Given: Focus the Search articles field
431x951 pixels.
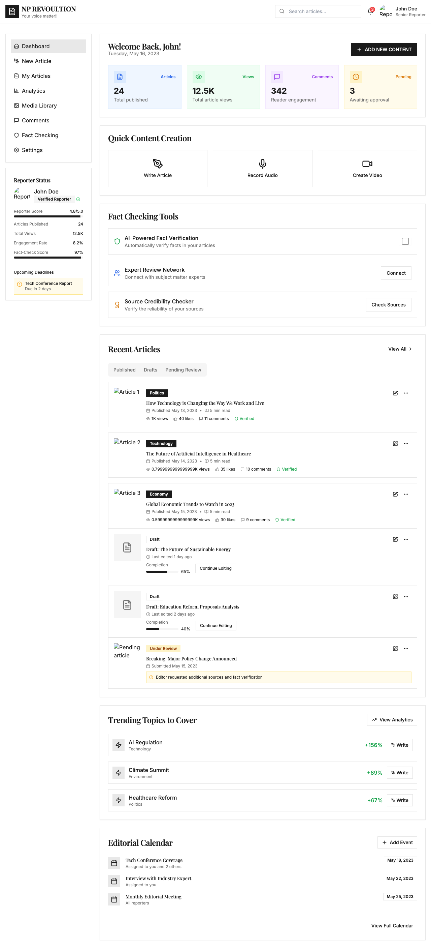Looking at the screenshot, I should pos(318,11).
